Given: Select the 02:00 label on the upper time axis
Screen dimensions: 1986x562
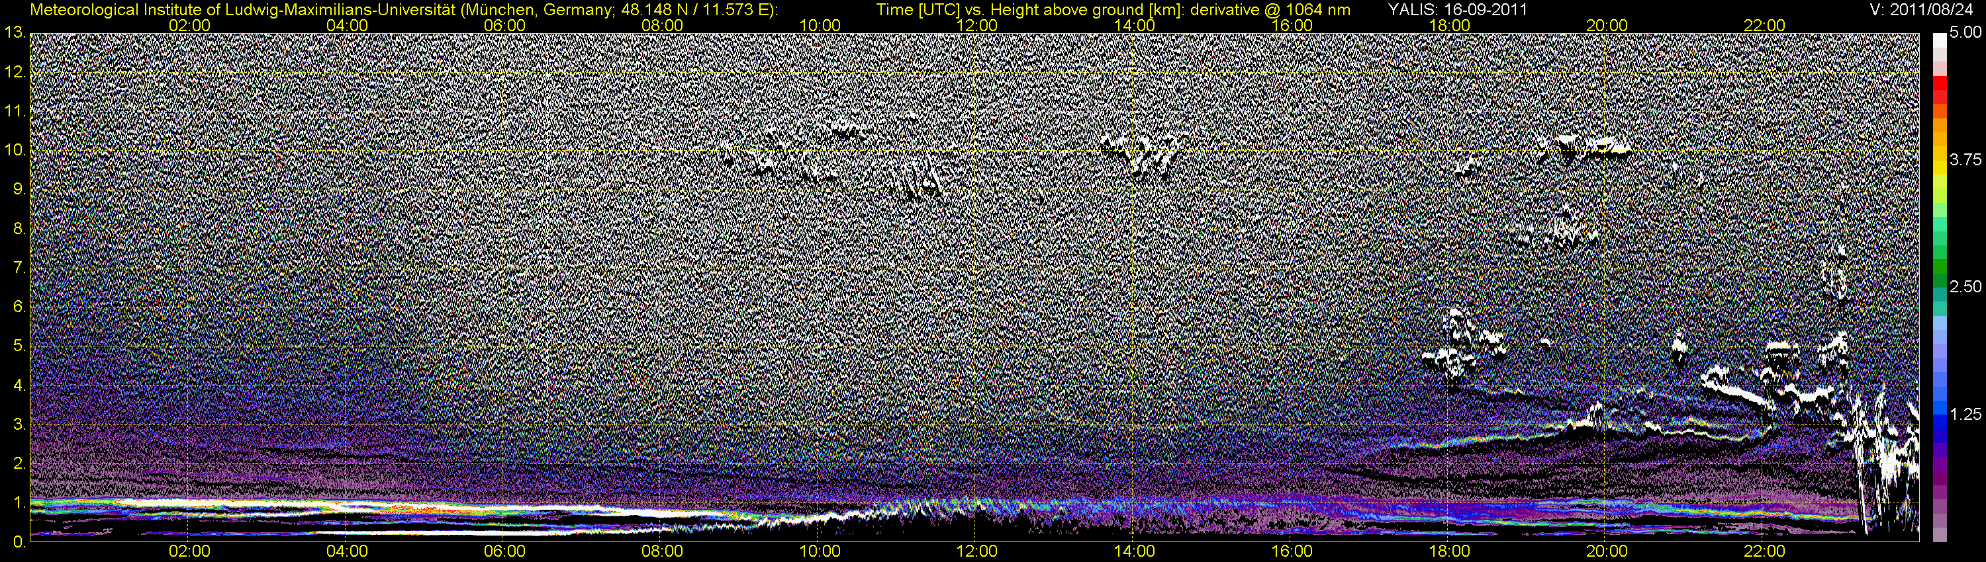Looking at the screenshot, I should pyautogui.click(x=189, y=25).
